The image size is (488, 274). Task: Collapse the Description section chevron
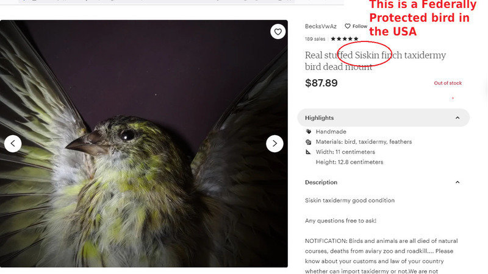click(x=457, y=182)
